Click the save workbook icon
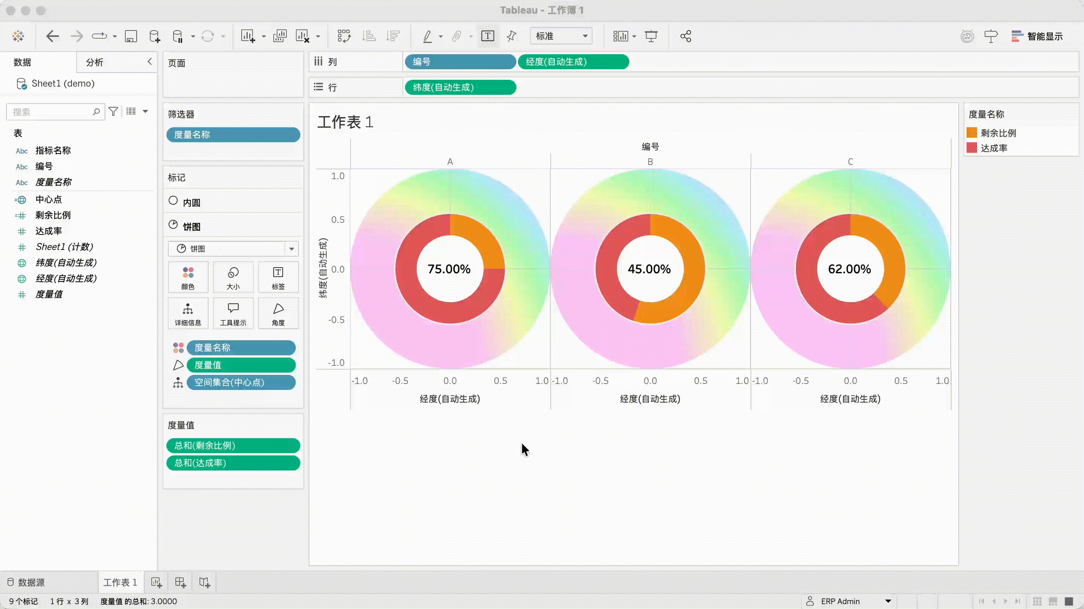Screen dimensions: 1084x609 pyautogui.click(x=131, y=36)
